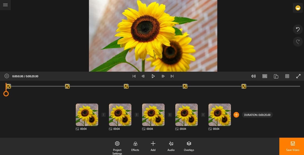
Task: Click the first sunflower marker on the timeline
Action: (9, 86)
